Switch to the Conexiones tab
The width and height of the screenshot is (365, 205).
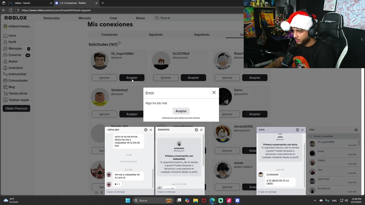point(109,35)
